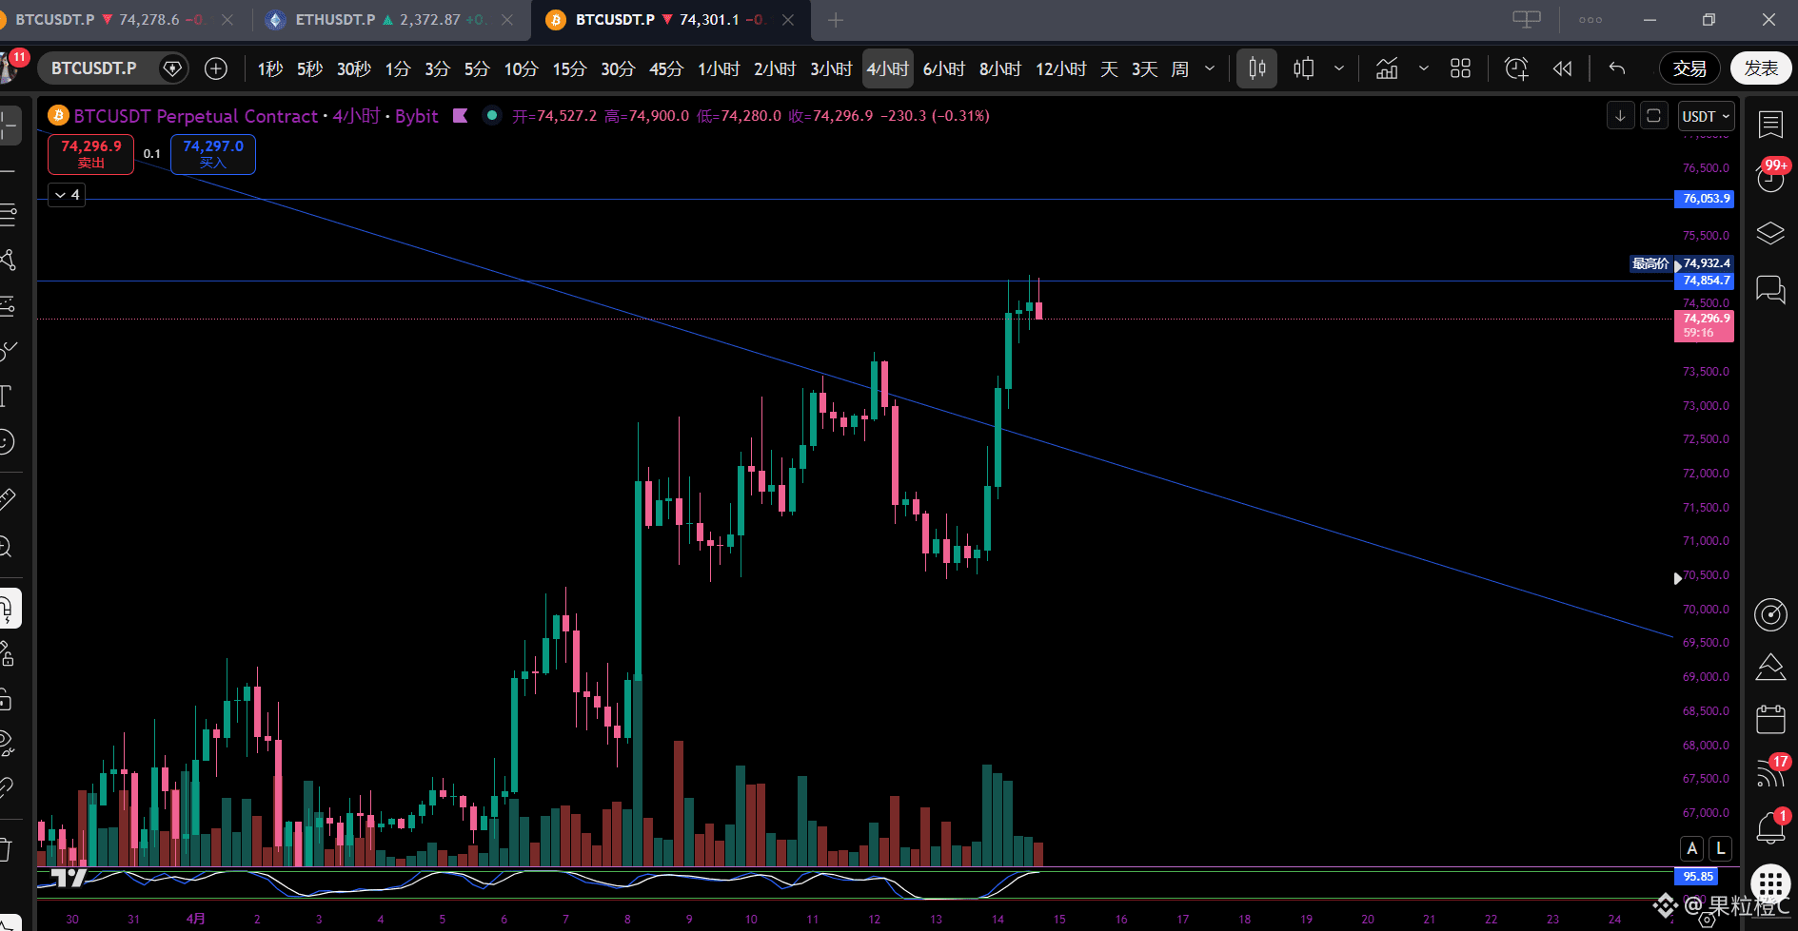Screen dimensions: 1798x931
Task: Open the chat panel icon
Action: 1770,289
